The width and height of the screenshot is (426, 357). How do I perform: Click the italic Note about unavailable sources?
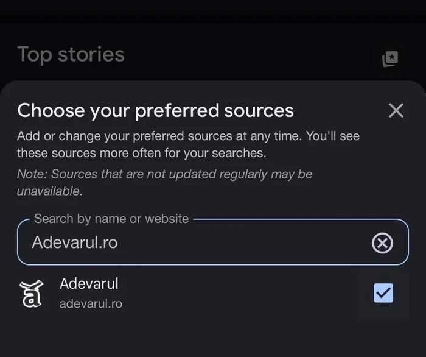[165, 183]
